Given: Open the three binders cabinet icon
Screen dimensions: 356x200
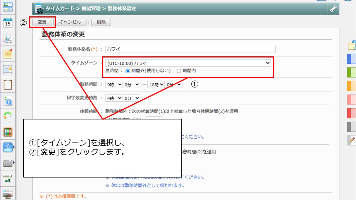Looking at the screenshot, I should (8, 132).
